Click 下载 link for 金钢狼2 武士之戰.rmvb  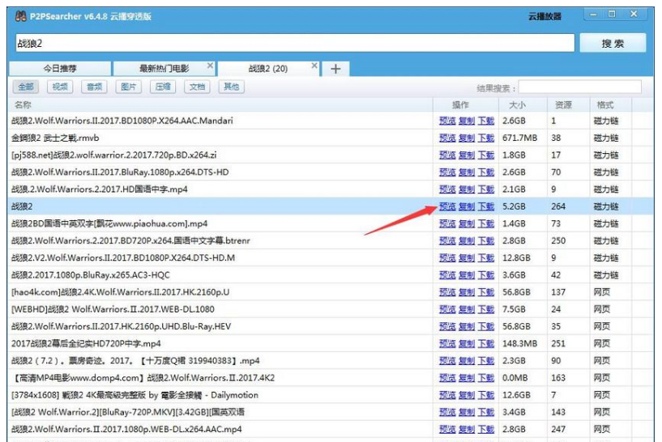(x=485, y=138)
